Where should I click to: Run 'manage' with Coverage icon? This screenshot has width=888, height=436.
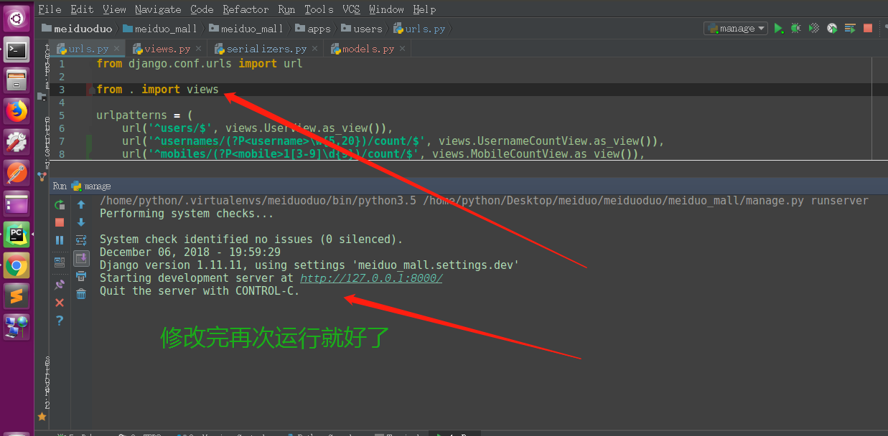coord(813,27)
